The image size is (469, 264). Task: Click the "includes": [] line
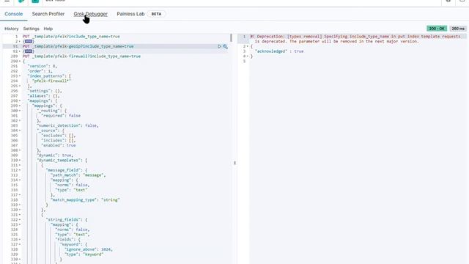59,140
